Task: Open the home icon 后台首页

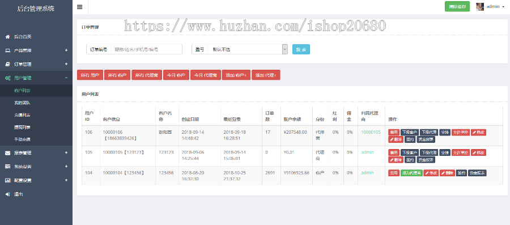Action: (7, 37)
